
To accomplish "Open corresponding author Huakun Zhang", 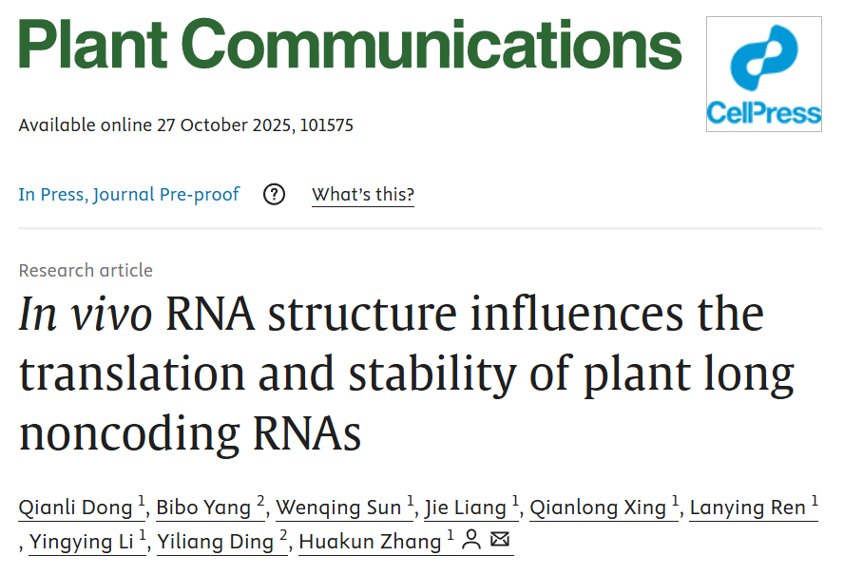I will [x=371, y=542].
